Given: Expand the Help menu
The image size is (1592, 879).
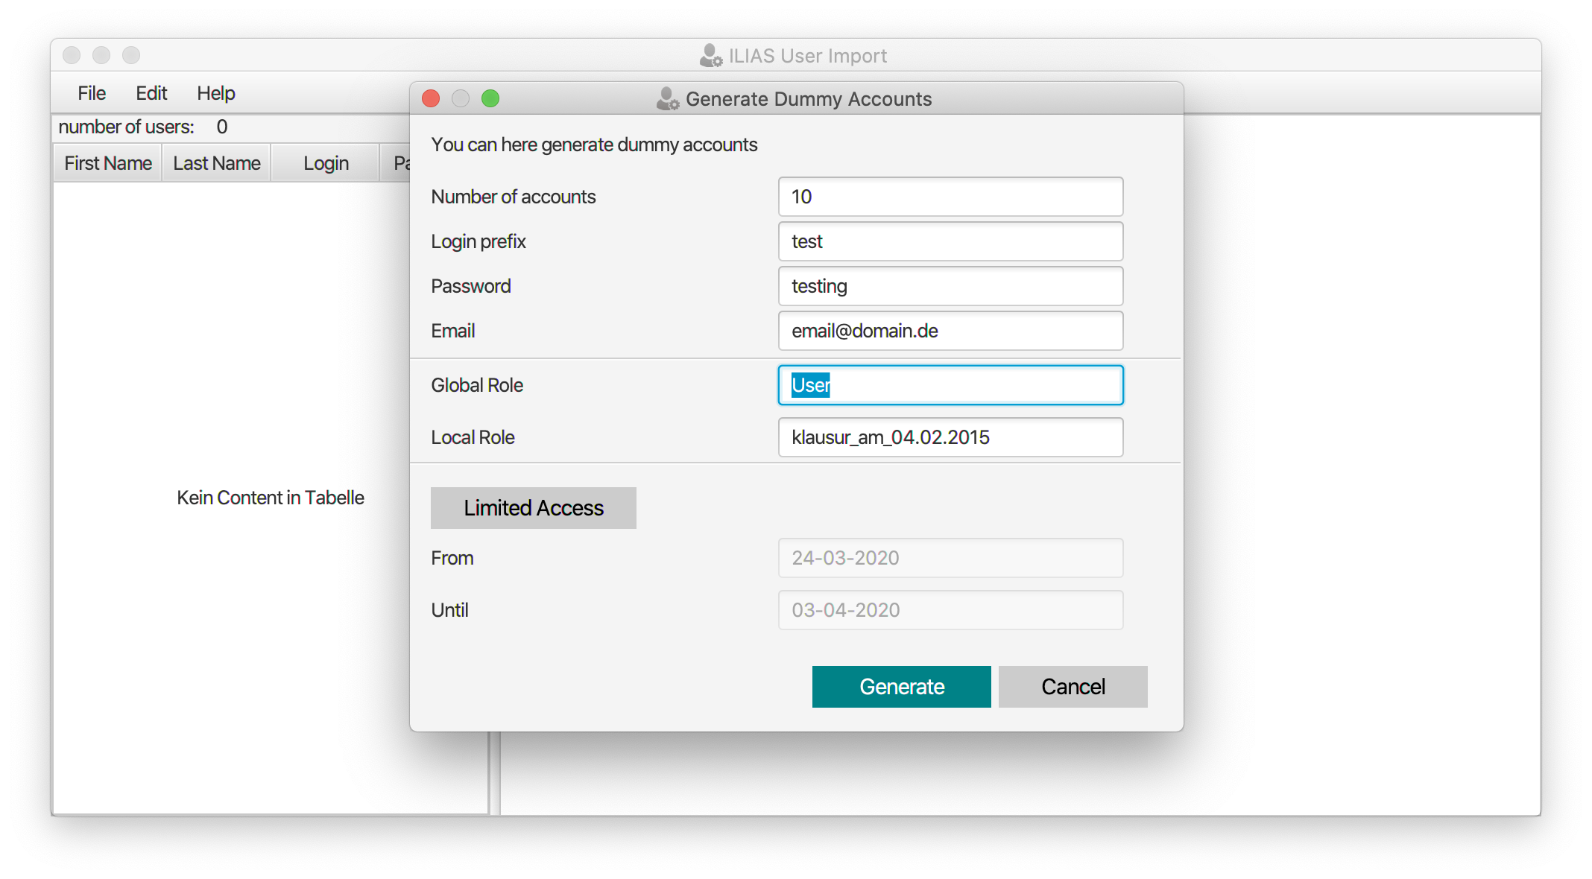Looking at the screenshot, I should [x=215, y=93].
